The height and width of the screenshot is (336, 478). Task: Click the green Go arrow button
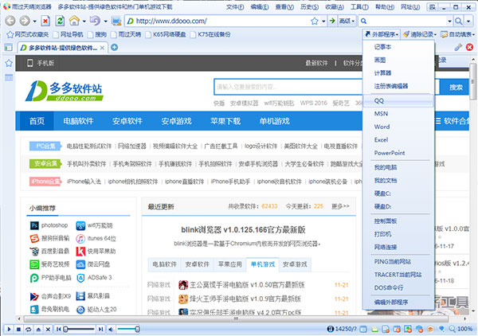pyautogui.click(x=332, y=21)
